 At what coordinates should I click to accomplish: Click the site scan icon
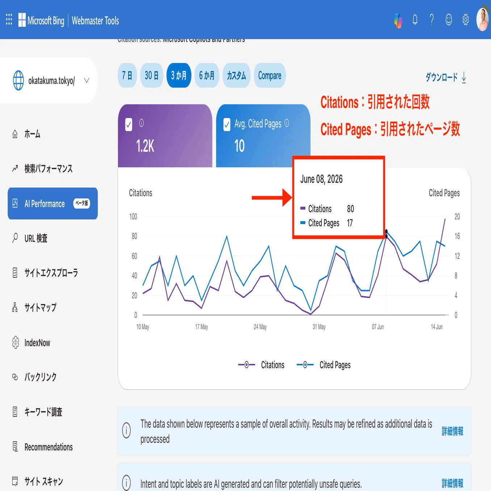coord(15,481)
